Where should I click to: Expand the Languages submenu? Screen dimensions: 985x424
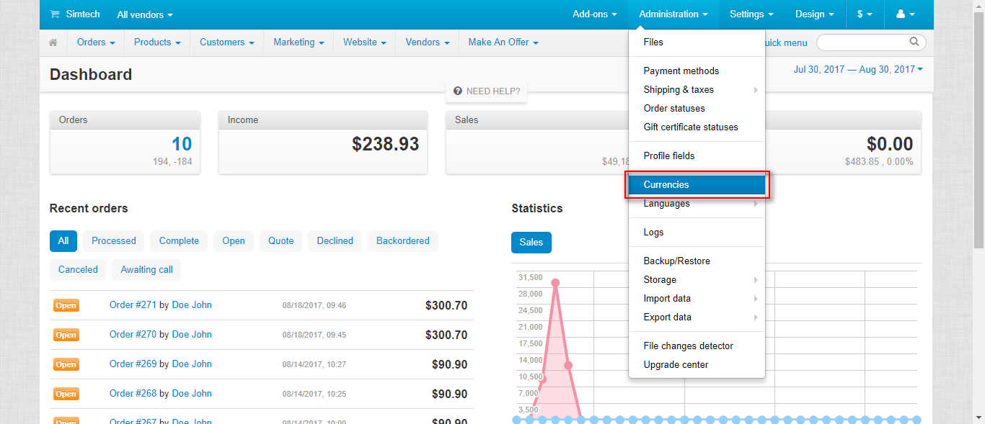click(697, 204)
